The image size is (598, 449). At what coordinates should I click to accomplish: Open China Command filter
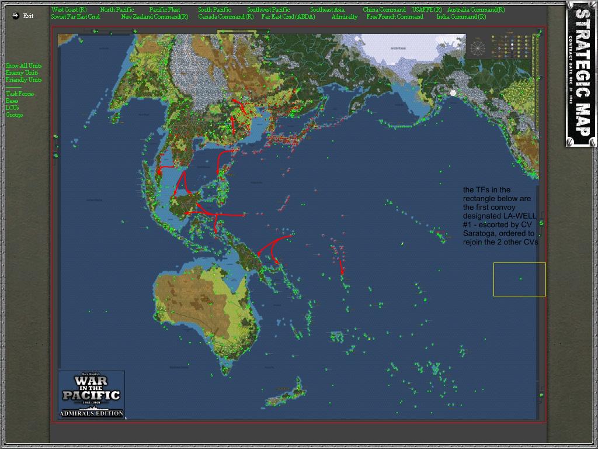coord(384,9)
